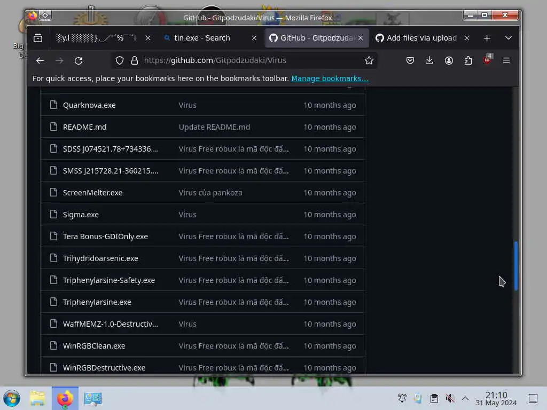
Task: Open the Quarknova.exe file
Action: click(89, 105)
